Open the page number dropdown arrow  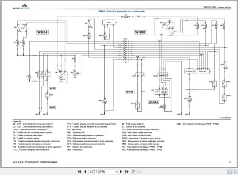(x=116, y=172)
